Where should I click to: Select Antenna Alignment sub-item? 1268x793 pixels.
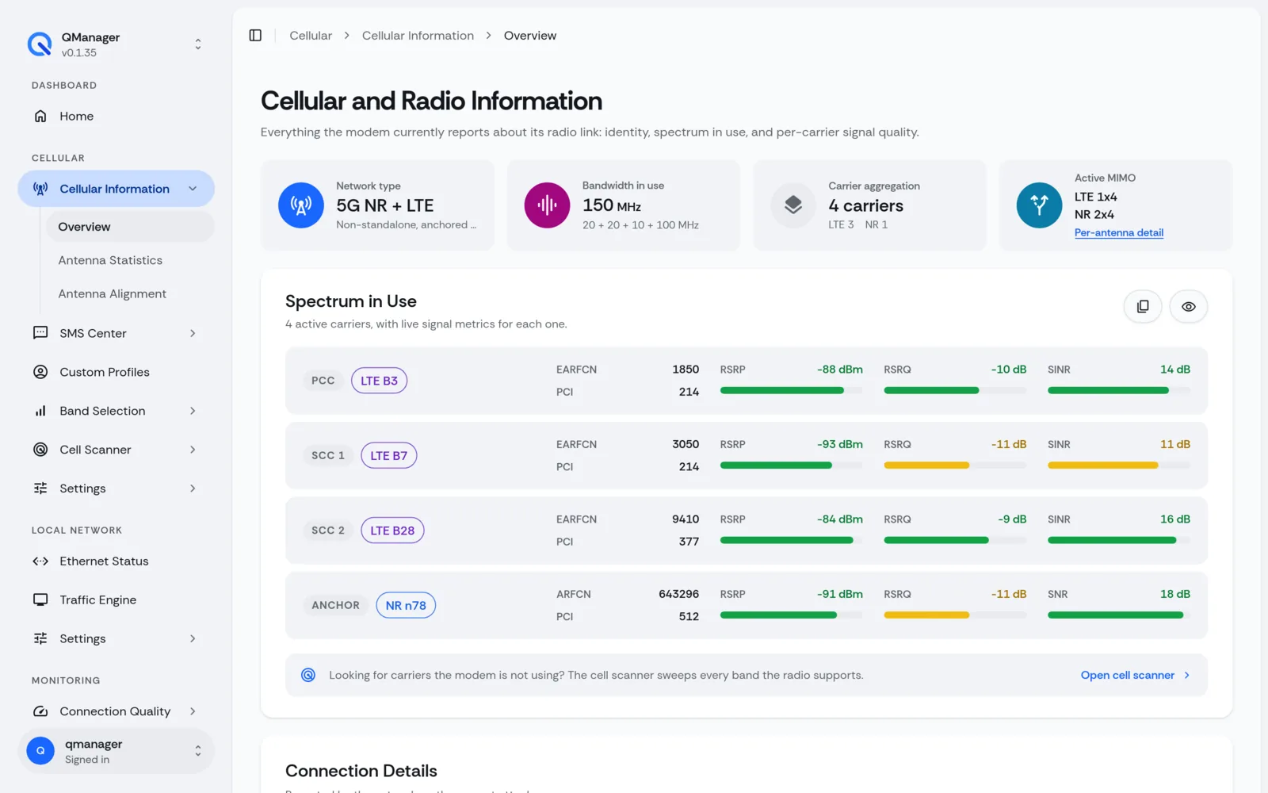point(113,293)
